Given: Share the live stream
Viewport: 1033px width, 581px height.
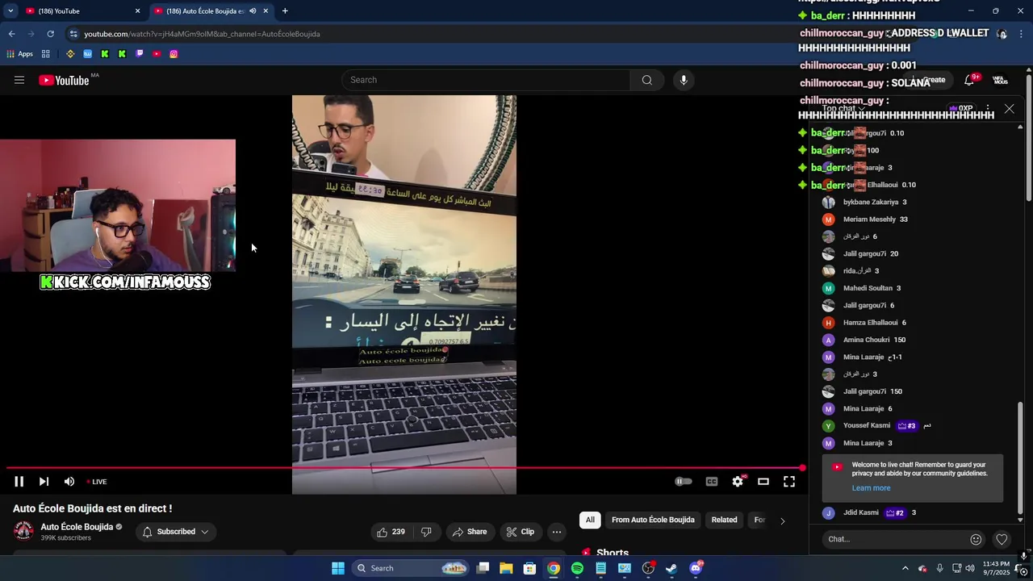Looking at the screenshot, I should [469, 532].
